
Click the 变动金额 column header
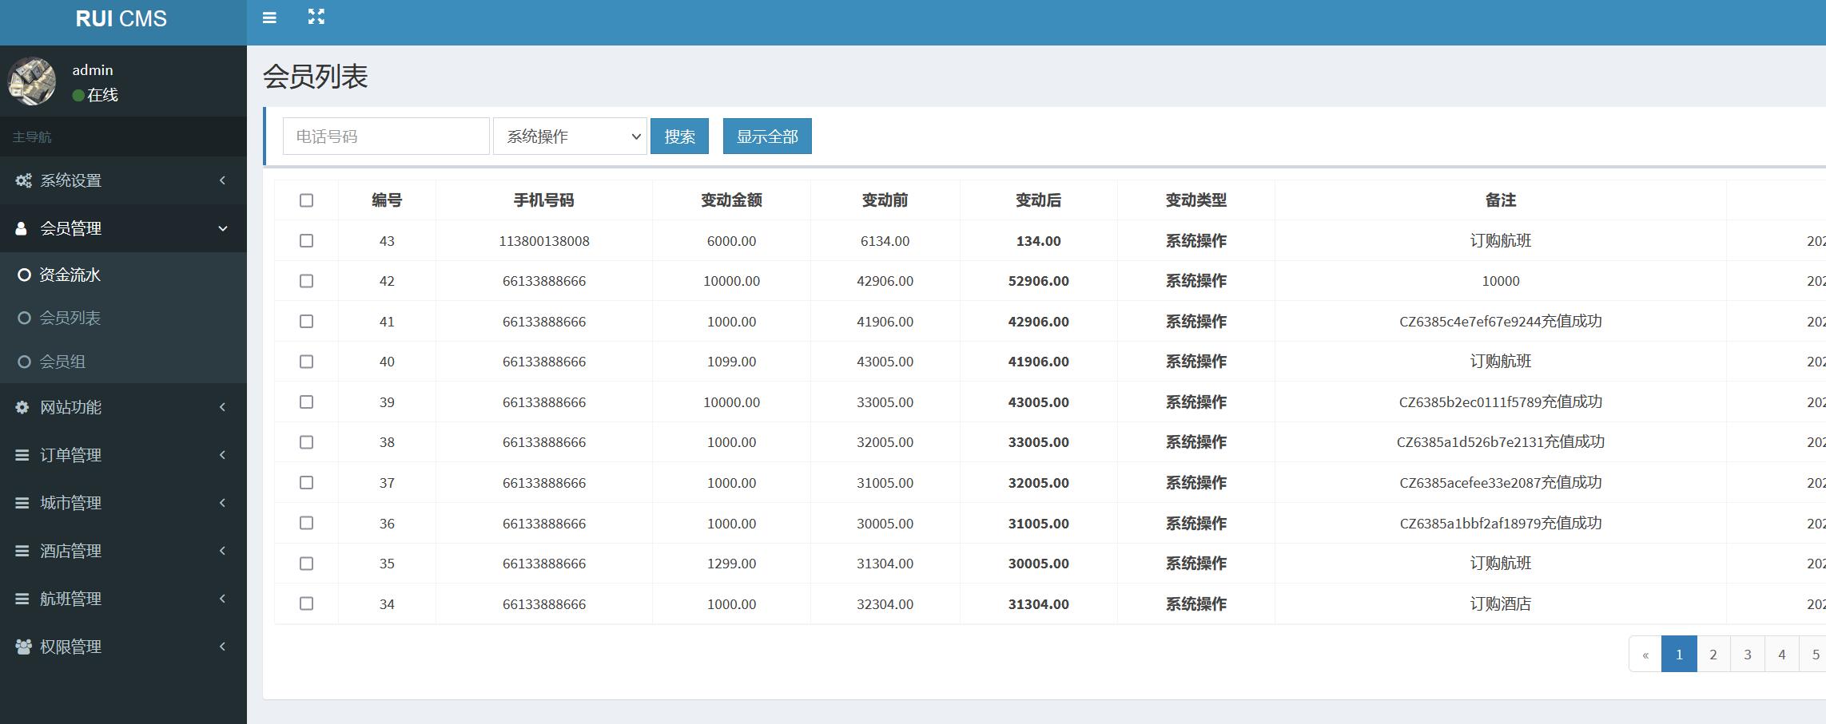[x=731, y=200]
